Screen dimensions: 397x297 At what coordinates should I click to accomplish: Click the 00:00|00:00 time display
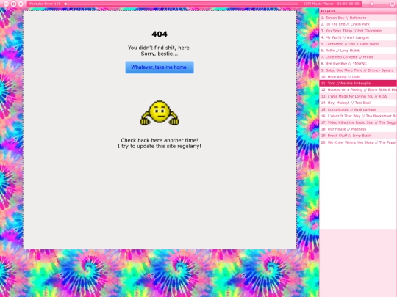348,4
